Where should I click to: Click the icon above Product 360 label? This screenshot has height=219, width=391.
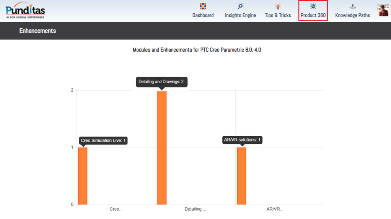point(313,6)
